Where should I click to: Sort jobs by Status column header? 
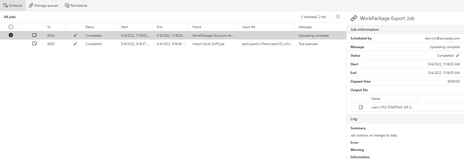90,27
